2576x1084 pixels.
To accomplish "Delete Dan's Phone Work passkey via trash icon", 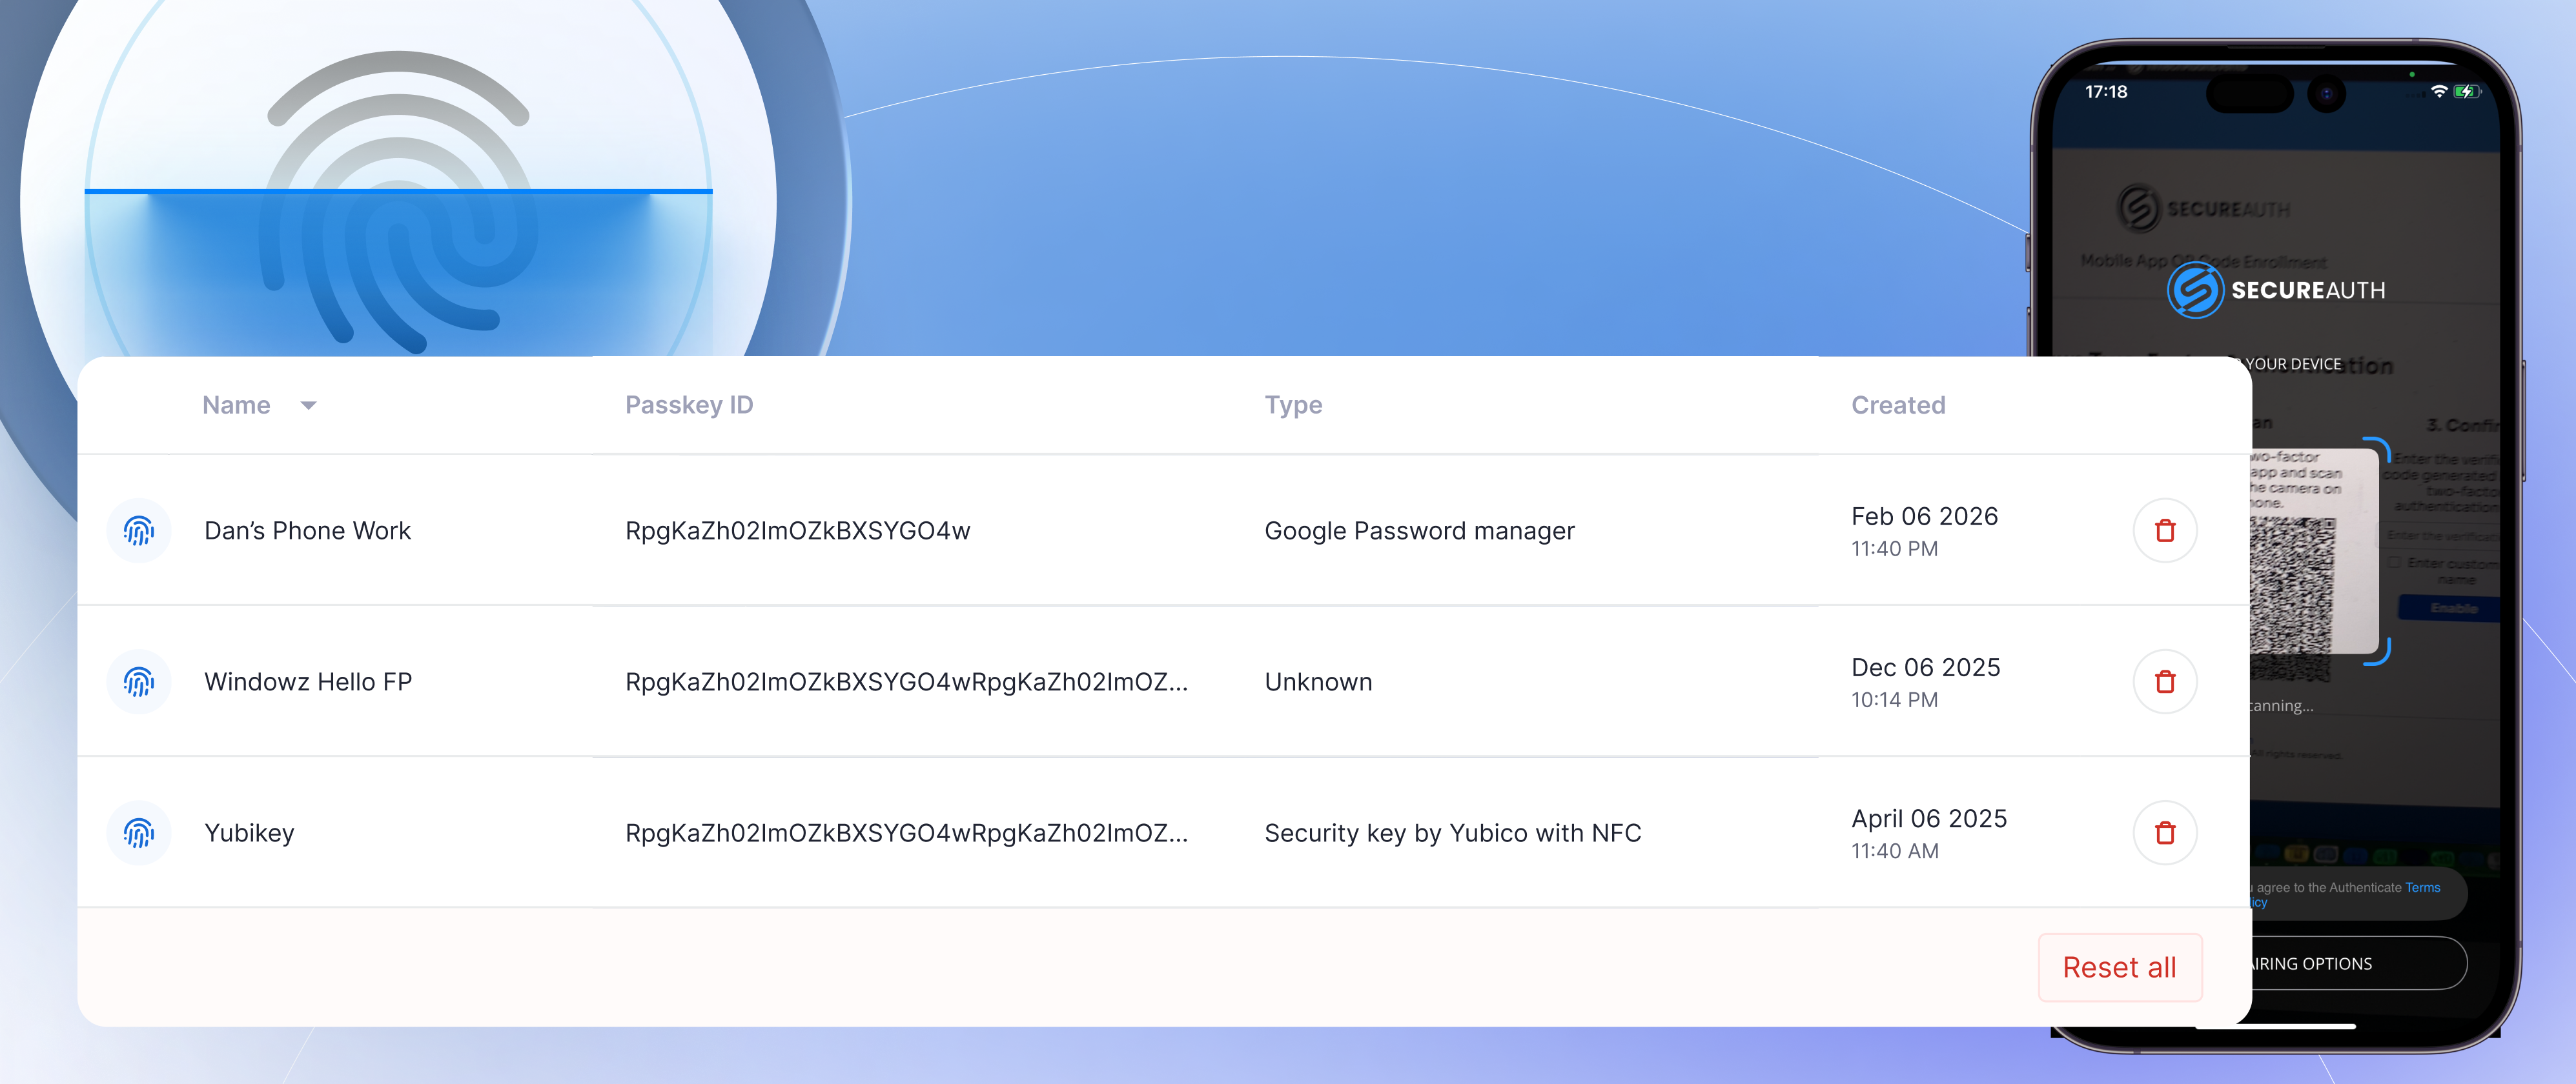I will [2165, 530].
